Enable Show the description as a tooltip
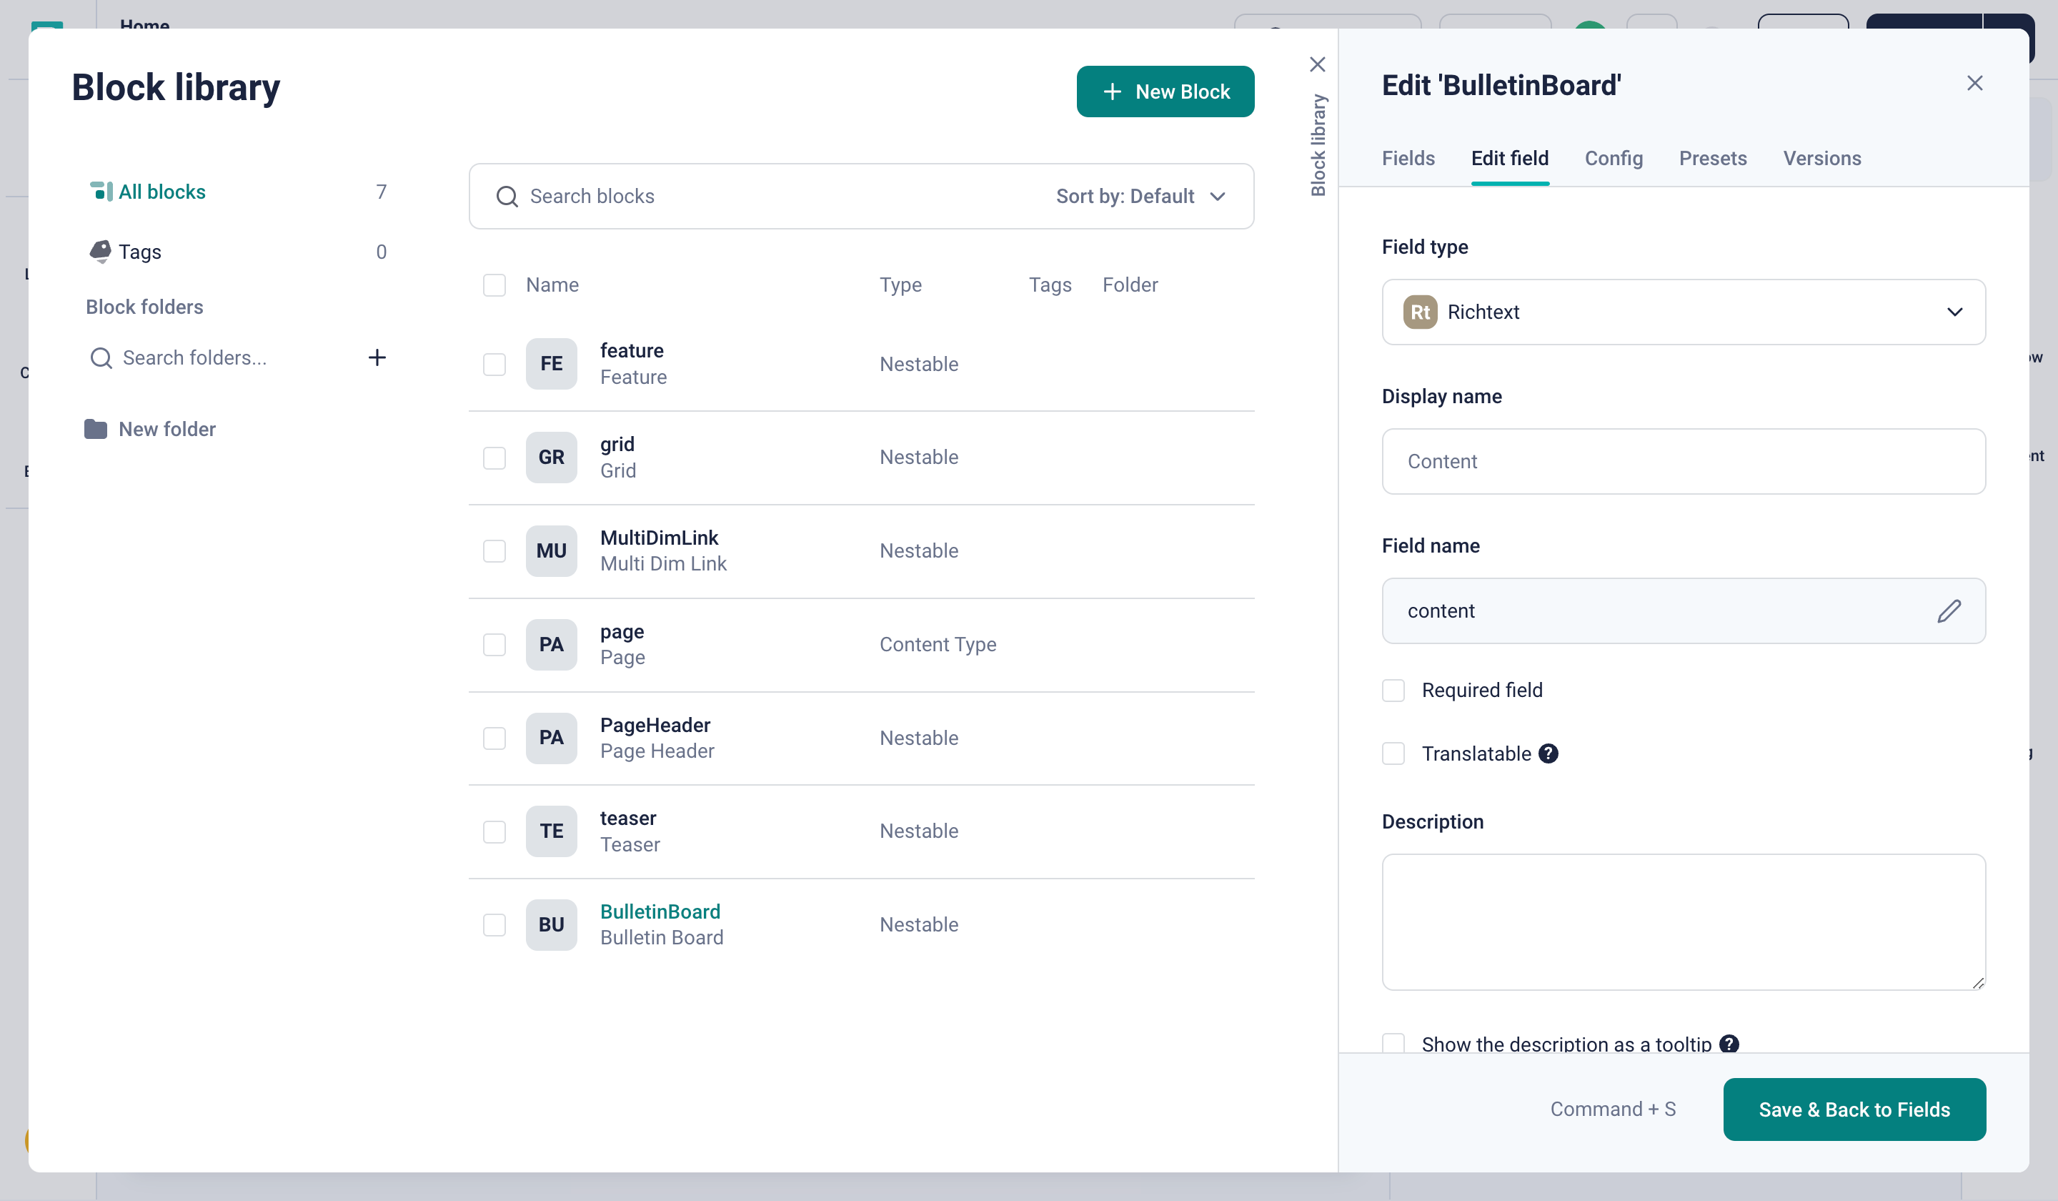Viewport: 2058px width, 1201px height. coord(1393,1043)
